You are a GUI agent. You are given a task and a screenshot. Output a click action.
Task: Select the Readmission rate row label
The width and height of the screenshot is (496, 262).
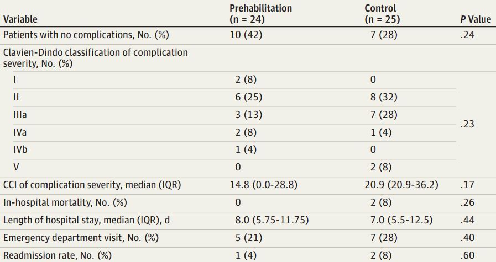click(58, 255)
